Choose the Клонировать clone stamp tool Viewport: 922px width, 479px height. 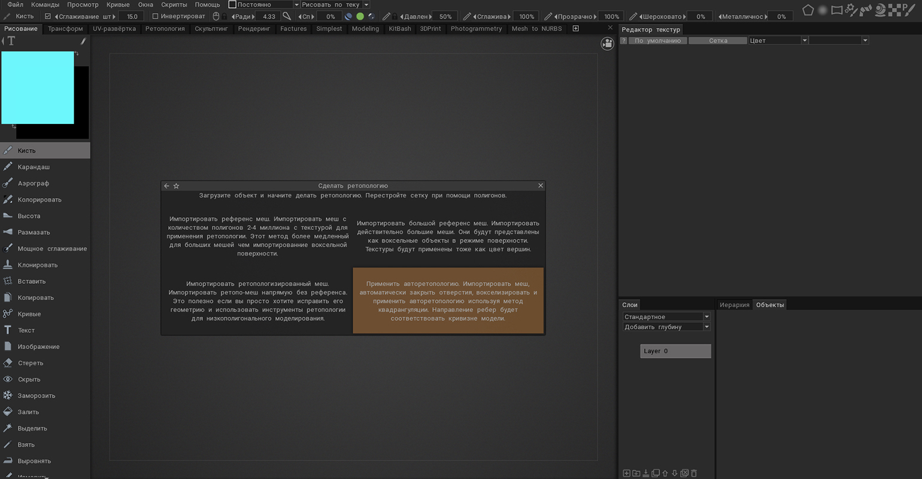[37, 265]
